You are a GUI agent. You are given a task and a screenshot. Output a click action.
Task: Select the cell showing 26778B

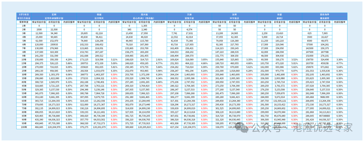[325, 52]
